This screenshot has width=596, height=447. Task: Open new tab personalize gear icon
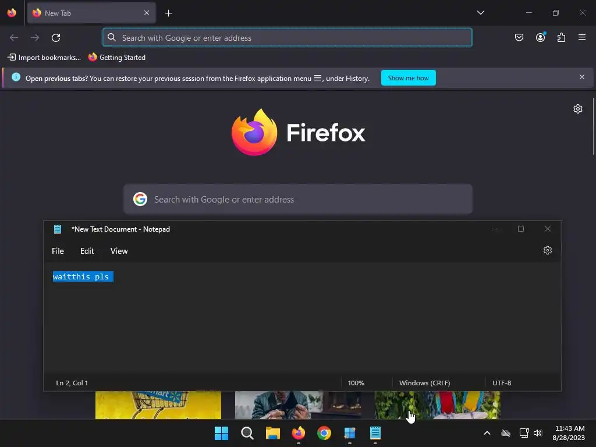[x=578, y=109]
